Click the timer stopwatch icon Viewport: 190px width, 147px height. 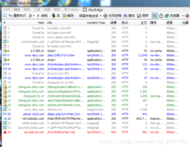click(x=161, y=16)
